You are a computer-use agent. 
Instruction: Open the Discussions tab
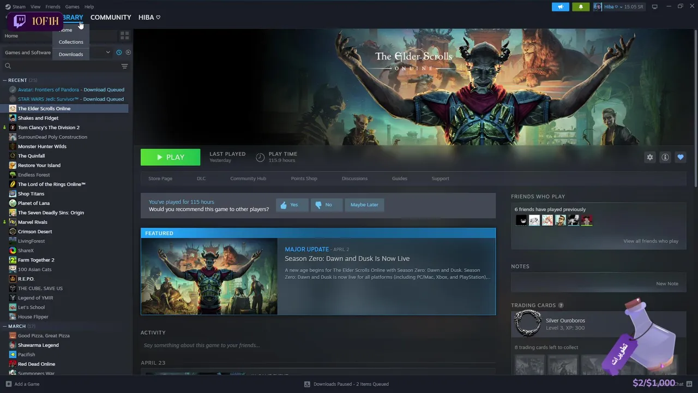click(x=354, y=178)
